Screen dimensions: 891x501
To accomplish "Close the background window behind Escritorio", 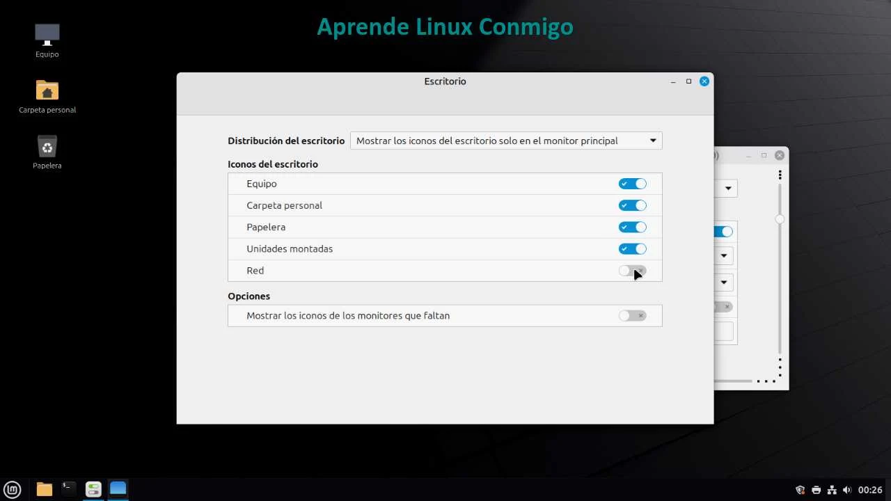I will pyautogui.click(x=780, y=155).
